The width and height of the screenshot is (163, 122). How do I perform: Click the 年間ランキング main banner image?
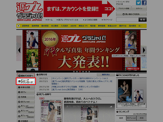pyautogui.click(x=81, y=50)
